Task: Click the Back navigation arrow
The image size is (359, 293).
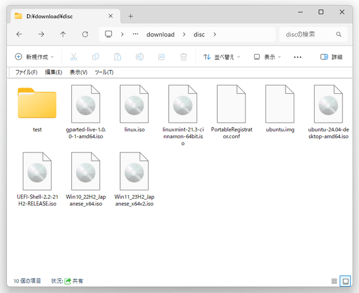Action: click(19, 34)
